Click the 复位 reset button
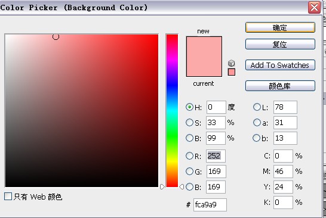326x218 pixels. click(280, 44)
